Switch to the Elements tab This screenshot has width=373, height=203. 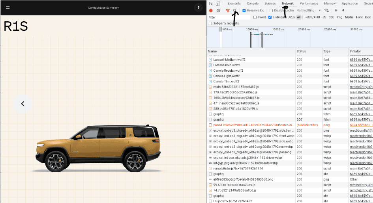pyautogui.click(x=234, y=4)
